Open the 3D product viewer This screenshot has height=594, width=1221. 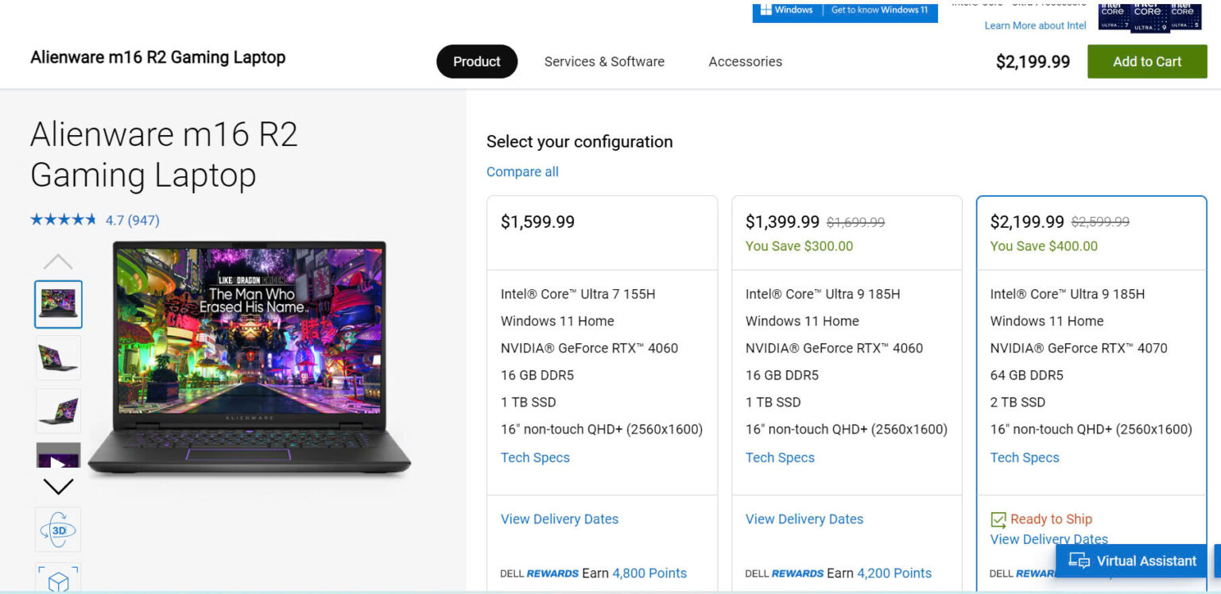57,529
